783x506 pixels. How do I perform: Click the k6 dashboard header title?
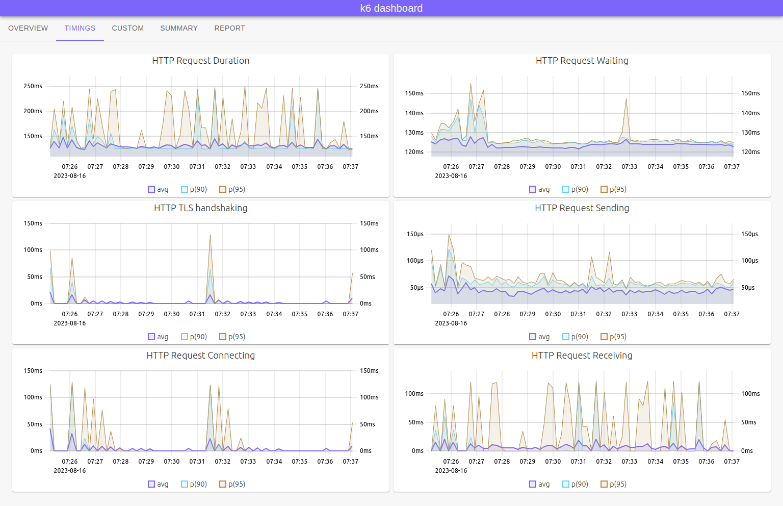tap(391, 8)
